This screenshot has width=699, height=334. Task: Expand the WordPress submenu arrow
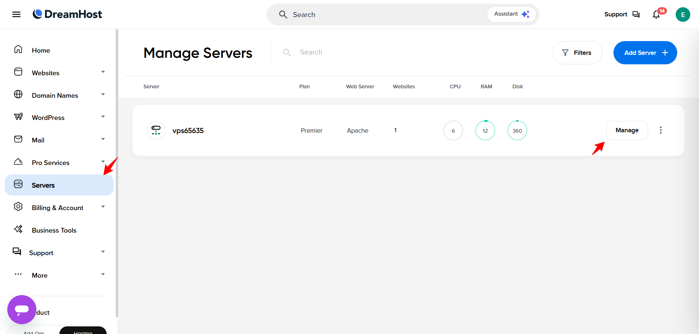coord(103,117)
